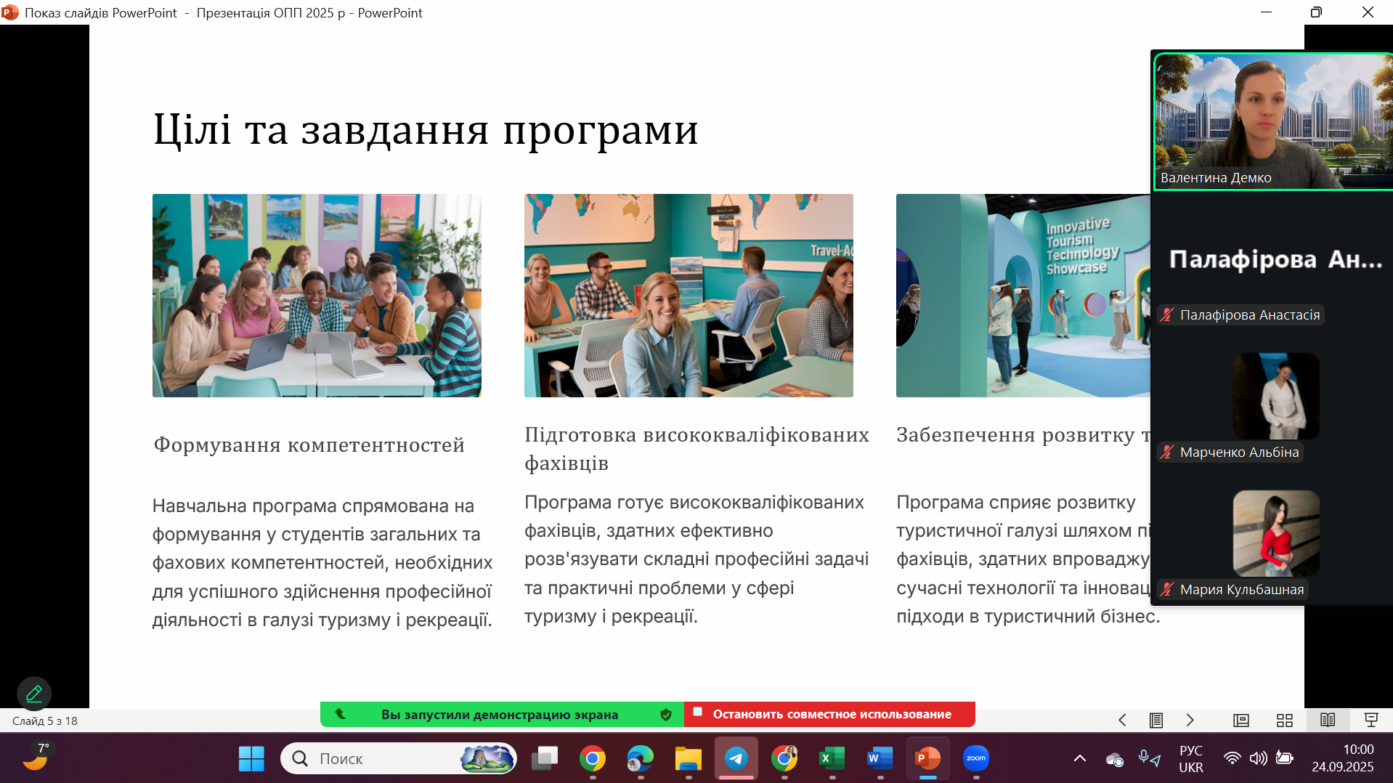Click the muted mic icon for Палафірова Анастасія
1393x783 pixels.
pyautogui.click(x=1167, y=315)
